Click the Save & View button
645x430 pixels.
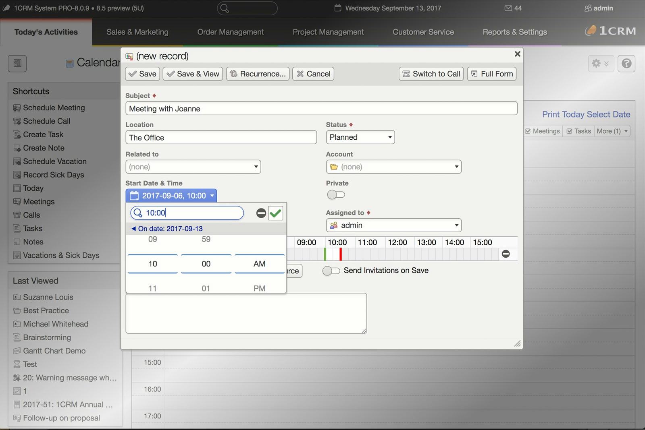193,74
